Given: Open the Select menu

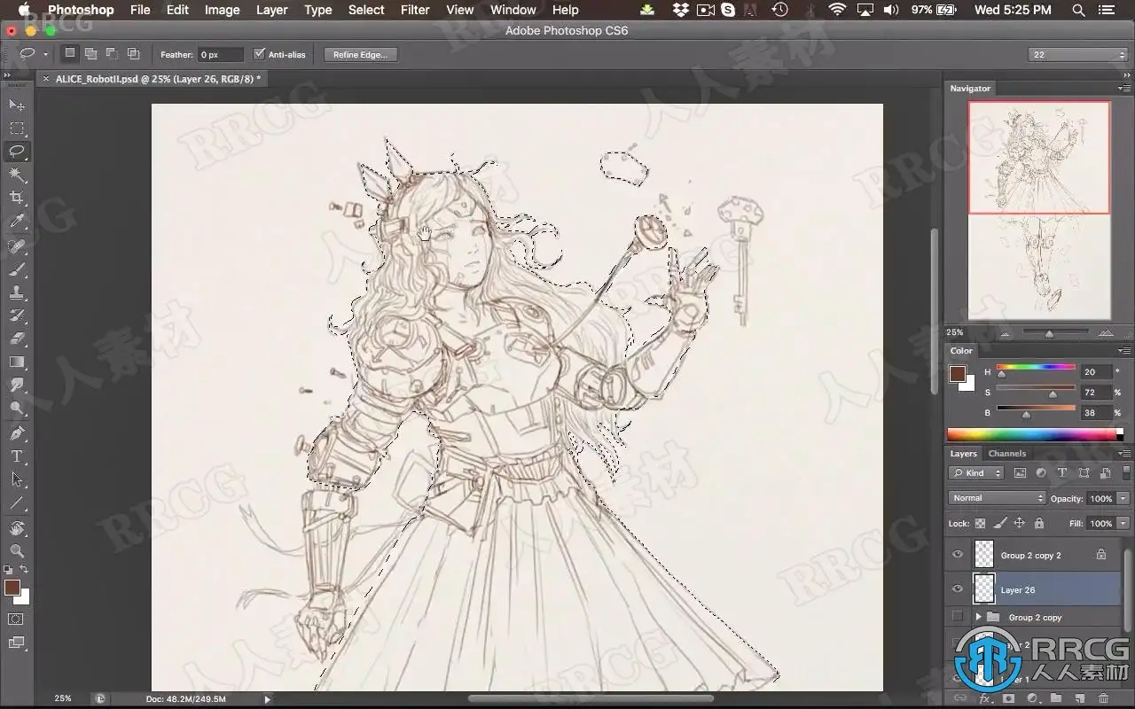Looking at the screenshot, I should coord(366,10).
